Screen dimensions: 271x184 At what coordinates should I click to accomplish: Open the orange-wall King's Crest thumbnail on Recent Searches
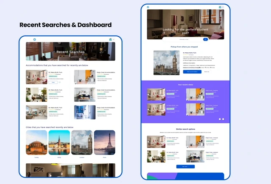click(x=85, y=77)
